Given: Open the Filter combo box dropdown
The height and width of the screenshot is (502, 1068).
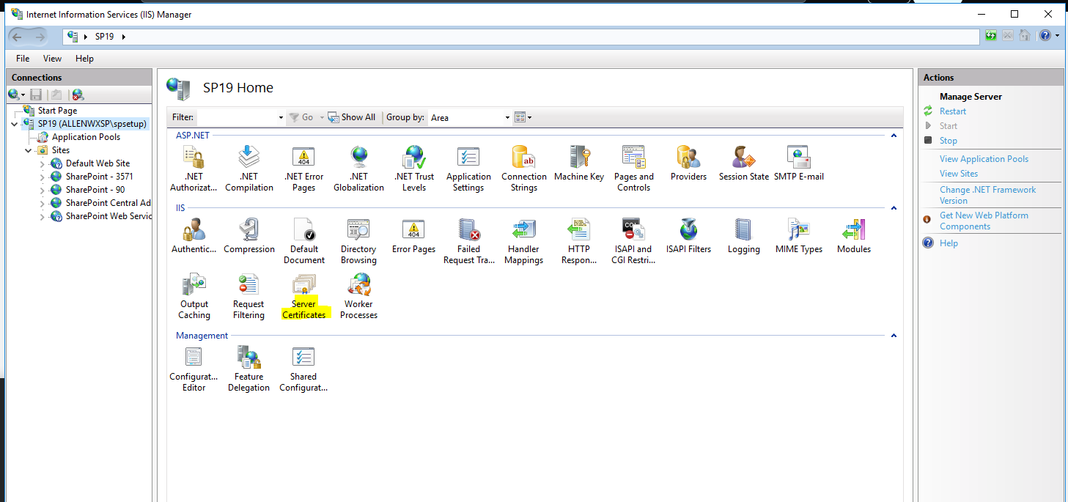Looking at the screenshot, I should point(281,117).
